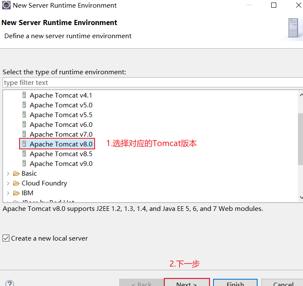Image resolution: width=303 pixels, height=286 pixels.
Task: Click the scroll down arrow of runtime list
Action: coord(301,197)
